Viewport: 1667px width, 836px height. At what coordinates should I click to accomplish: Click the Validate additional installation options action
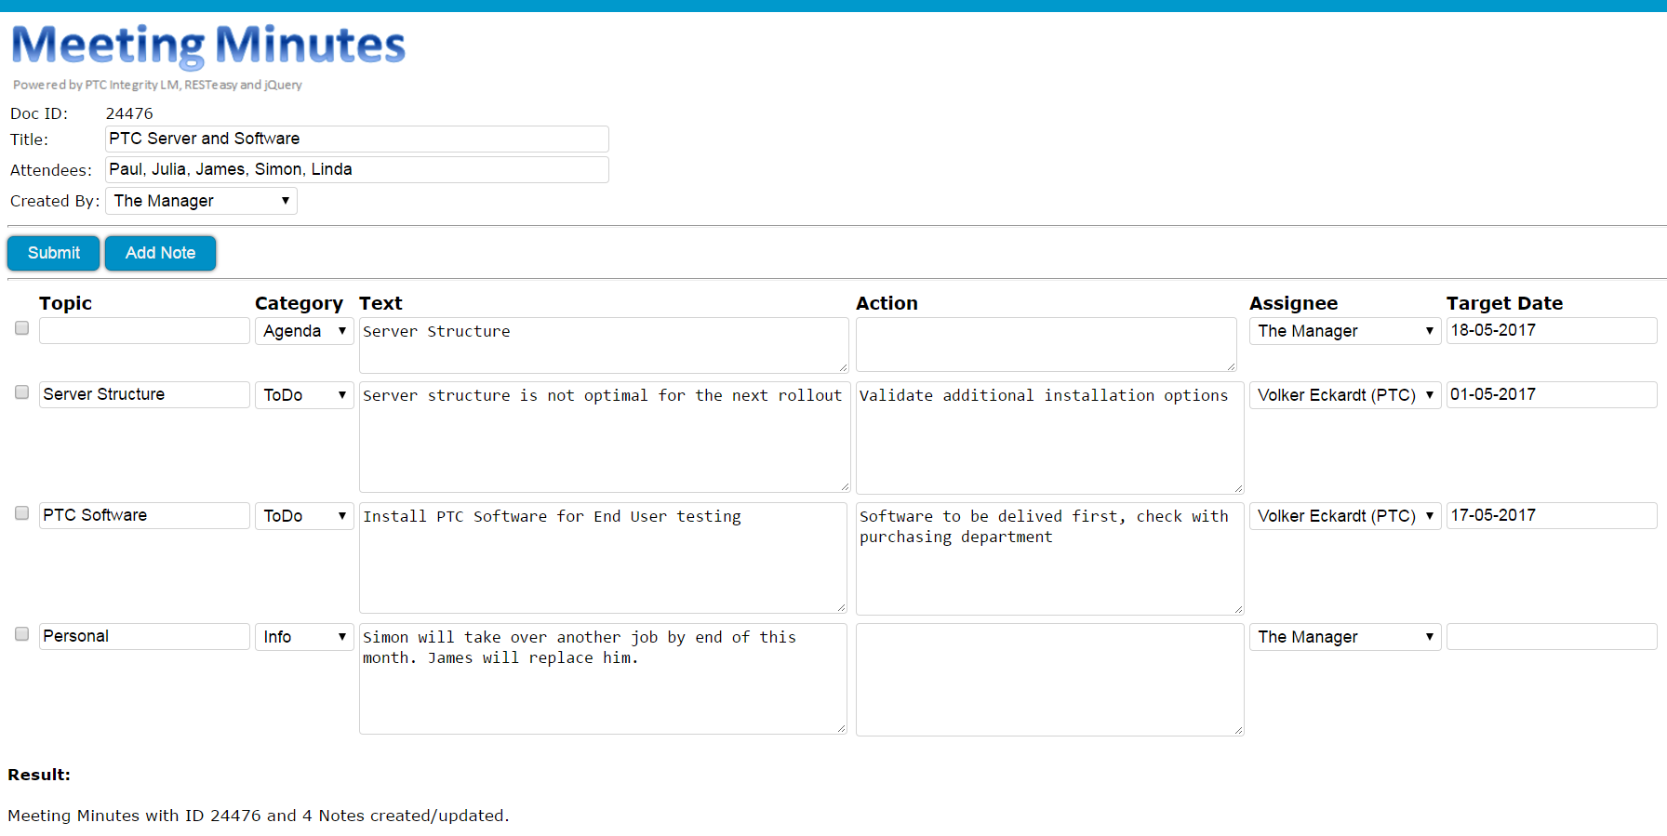tap(1050, 438)
